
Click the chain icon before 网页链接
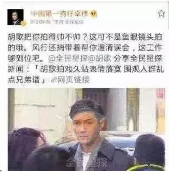[x=54, y=80]
